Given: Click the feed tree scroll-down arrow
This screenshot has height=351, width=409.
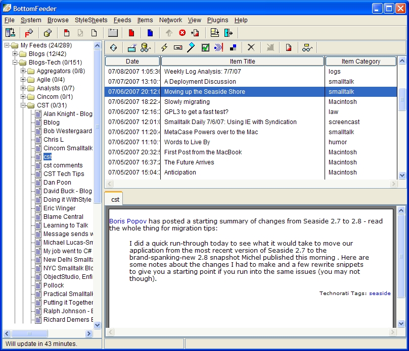Looking at the screenshot, I should pos(97,325).
